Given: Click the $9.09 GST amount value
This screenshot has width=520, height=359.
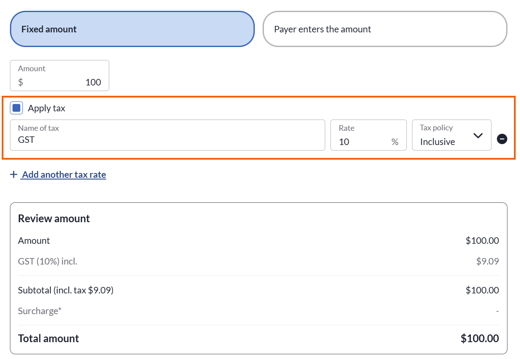Looking at the screenshot, I should pyautogui.click(x=487, y=261).
